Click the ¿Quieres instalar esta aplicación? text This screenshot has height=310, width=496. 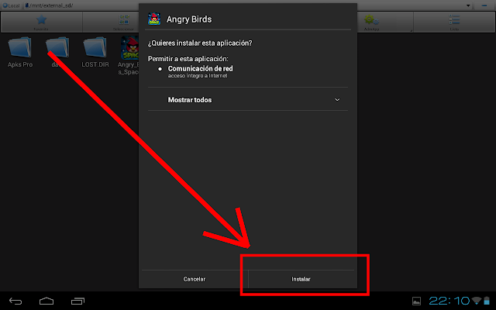[200, 43]
